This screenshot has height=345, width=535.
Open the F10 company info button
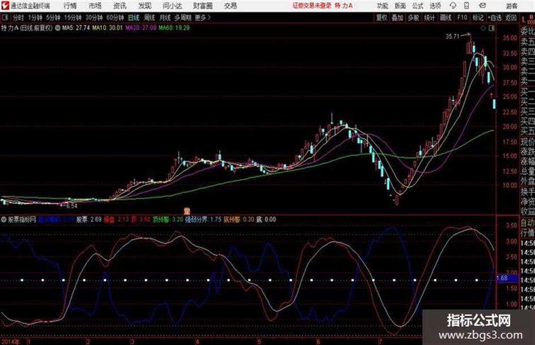[x=462, y=18]
